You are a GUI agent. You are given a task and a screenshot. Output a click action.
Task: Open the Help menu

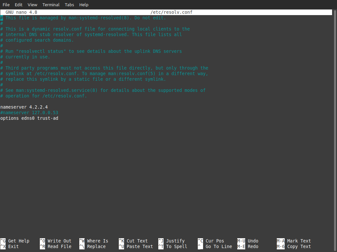84,5
